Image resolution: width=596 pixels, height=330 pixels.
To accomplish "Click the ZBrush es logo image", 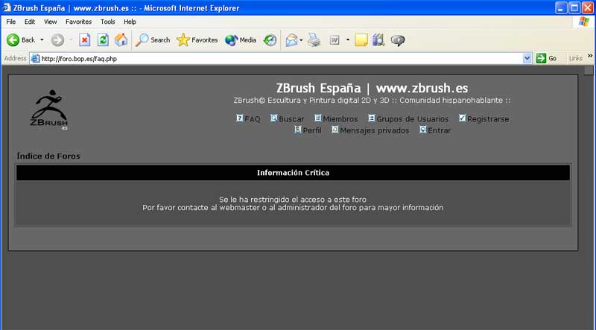I will pyautogui.click(x=49, y=110).
